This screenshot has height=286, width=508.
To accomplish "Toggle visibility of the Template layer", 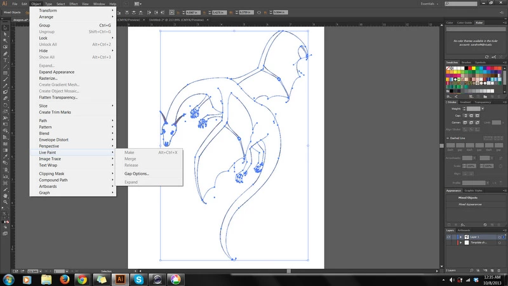I will (449, 243).
